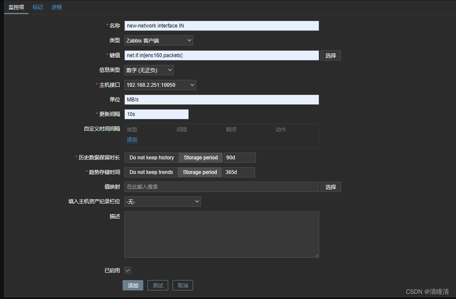The width and height of the screenshot is (456, 299).
Task: Click the 名称 field with new-network interface IN
Action: pyautogui.click(x=222, y=26)
